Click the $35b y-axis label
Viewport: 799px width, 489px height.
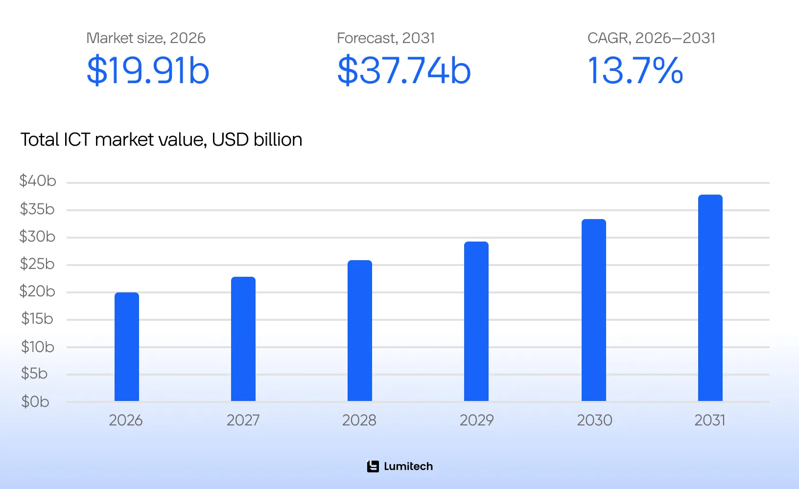(x=37, y=209)
